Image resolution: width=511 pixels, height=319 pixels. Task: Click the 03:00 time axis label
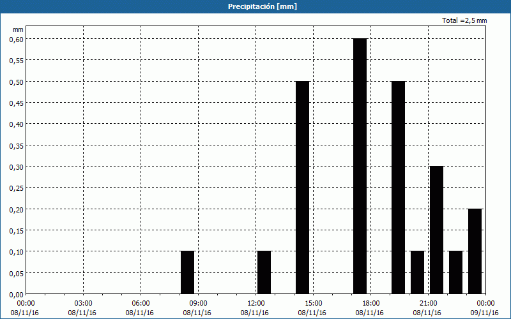pyautogui.click(x=84, y=304)
